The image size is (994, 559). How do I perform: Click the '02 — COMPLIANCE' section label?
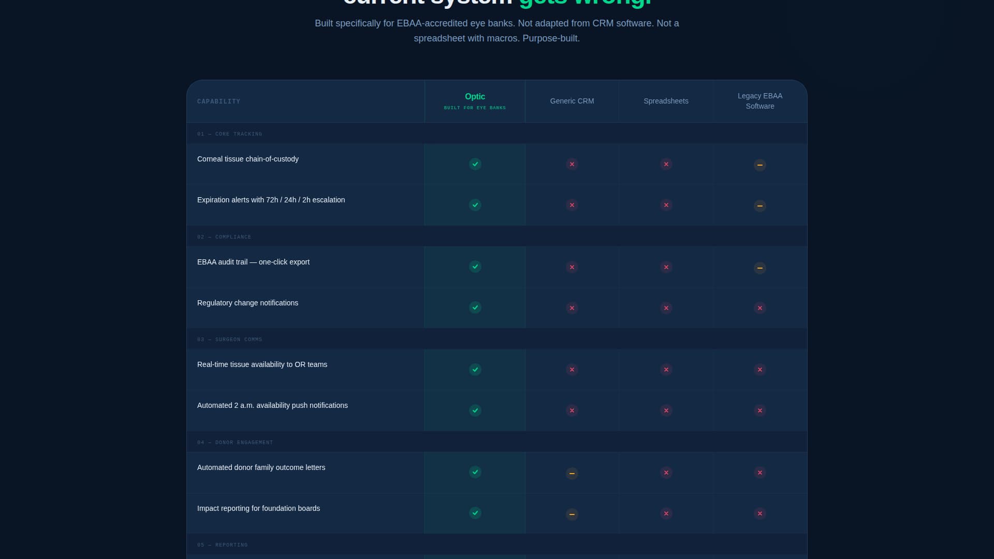[x=224, y=237]
